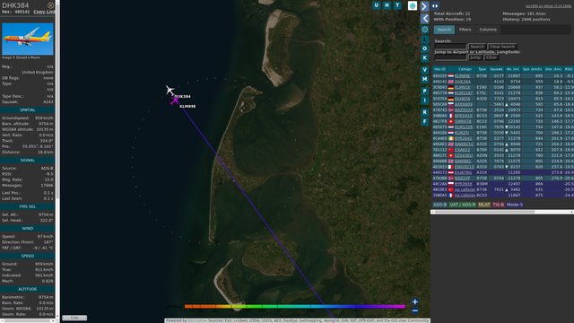
Task: Click the Jump to Airport input field
Action: tap(450, 57)
